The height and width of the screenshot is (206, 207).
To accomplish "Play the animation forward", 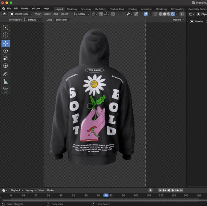I will click(x=172, y=190).
